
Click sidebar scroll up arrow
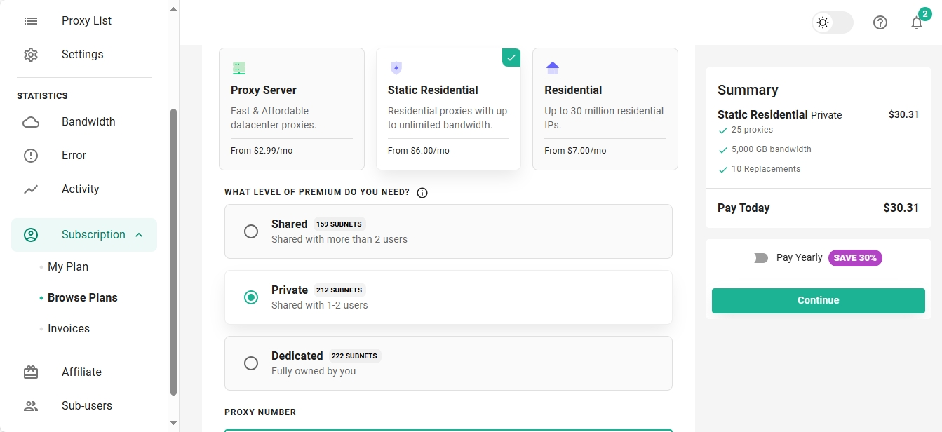coord(174,8)
